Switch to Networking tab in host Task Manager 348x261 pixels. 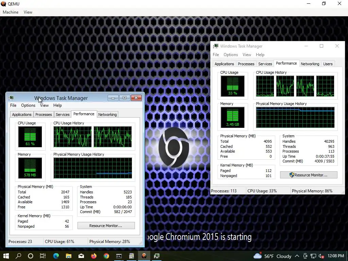[310, 64]
